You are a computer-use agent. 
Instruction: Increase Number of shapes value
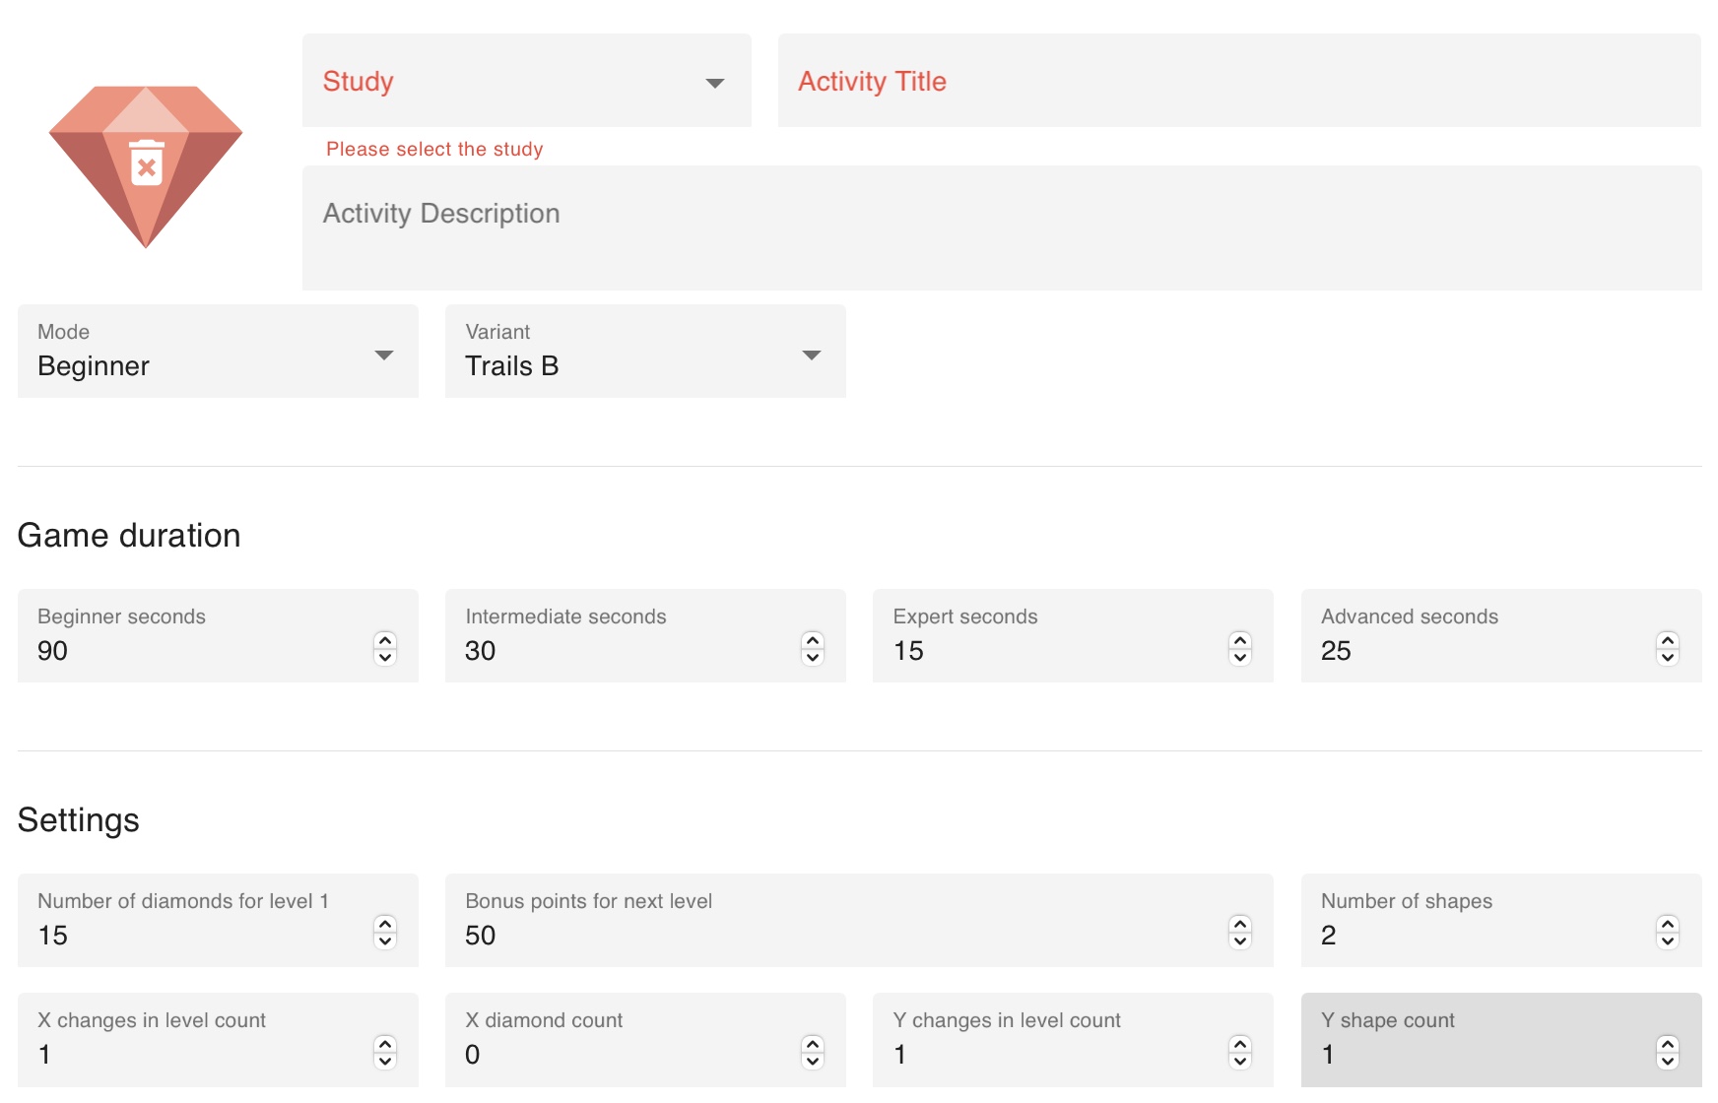click(1668, 925)
